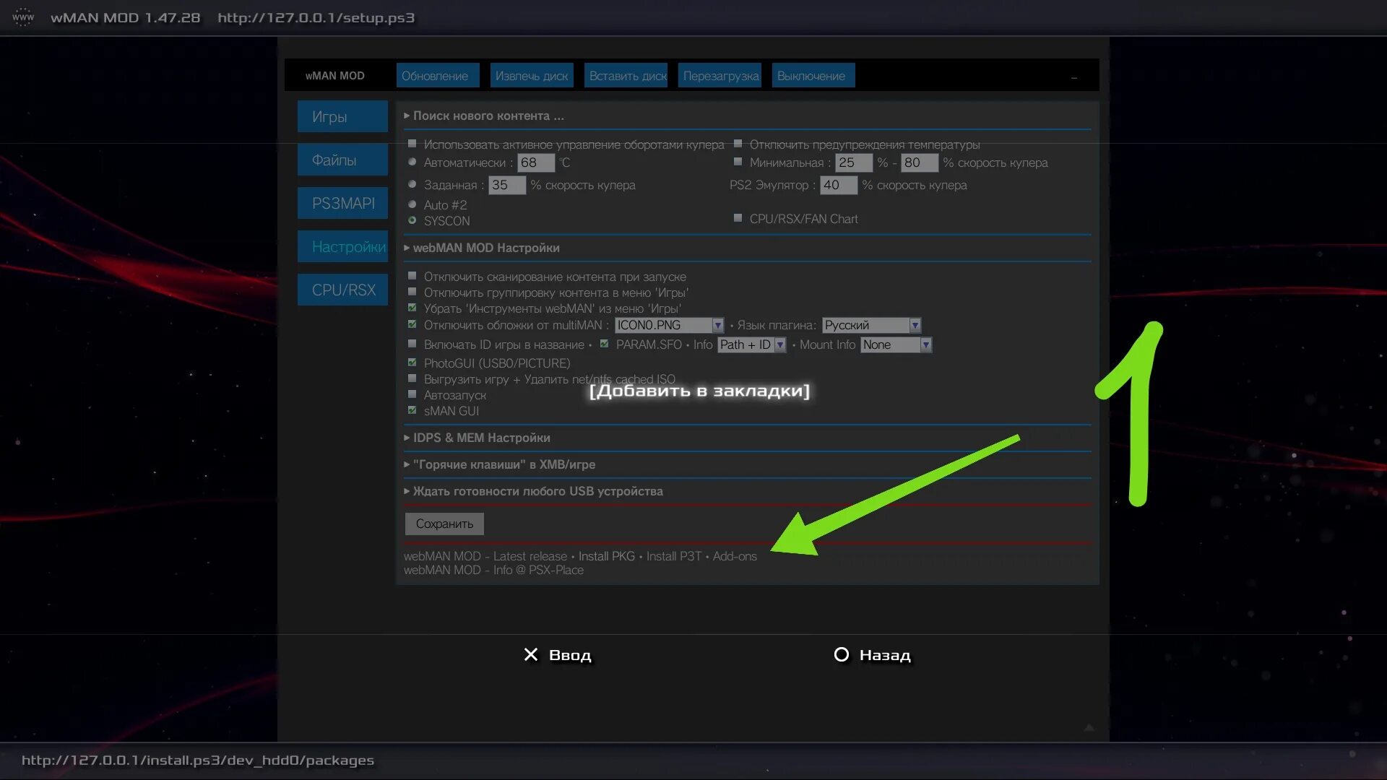
Task: Toggle remove webMAN tools from Игры menu
Action: click(412, 308)
